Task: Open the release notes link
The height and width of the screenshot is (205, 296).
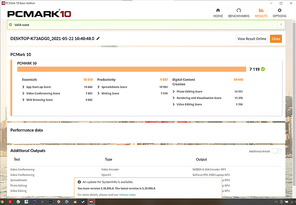Action: tap(127, 195)
